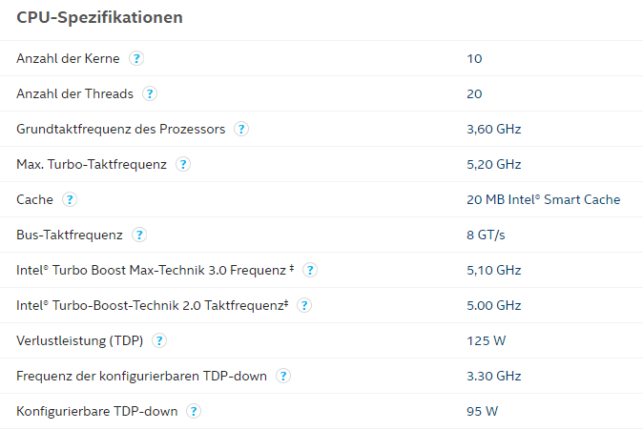Click help icon beside Verlustleistung (TDP)
The image size is (643, 430).
pos(159,340)
